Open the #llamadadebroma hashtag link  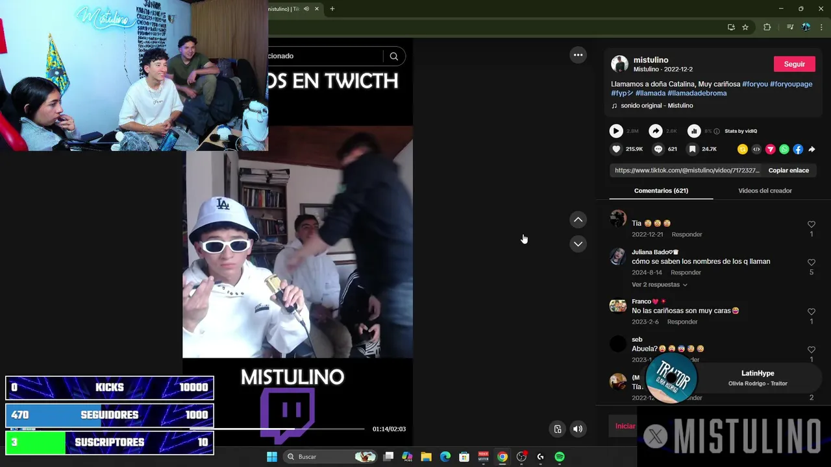[697, 93]
